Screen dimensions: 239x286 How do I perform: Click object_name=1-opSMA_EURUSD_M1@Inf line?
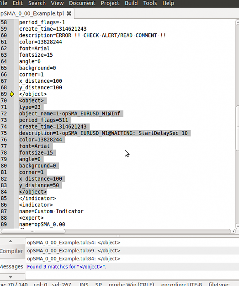point(70,113)
